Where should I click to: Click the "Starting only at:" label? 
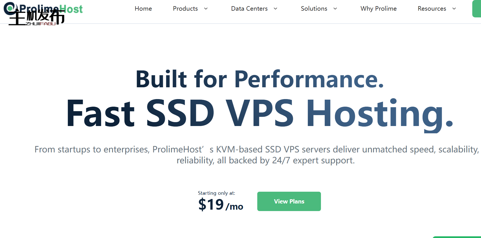[x=216, y=193]
